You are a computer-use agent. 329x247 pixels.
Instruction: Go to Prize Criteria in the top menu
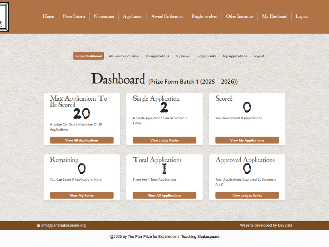point(74,16)
